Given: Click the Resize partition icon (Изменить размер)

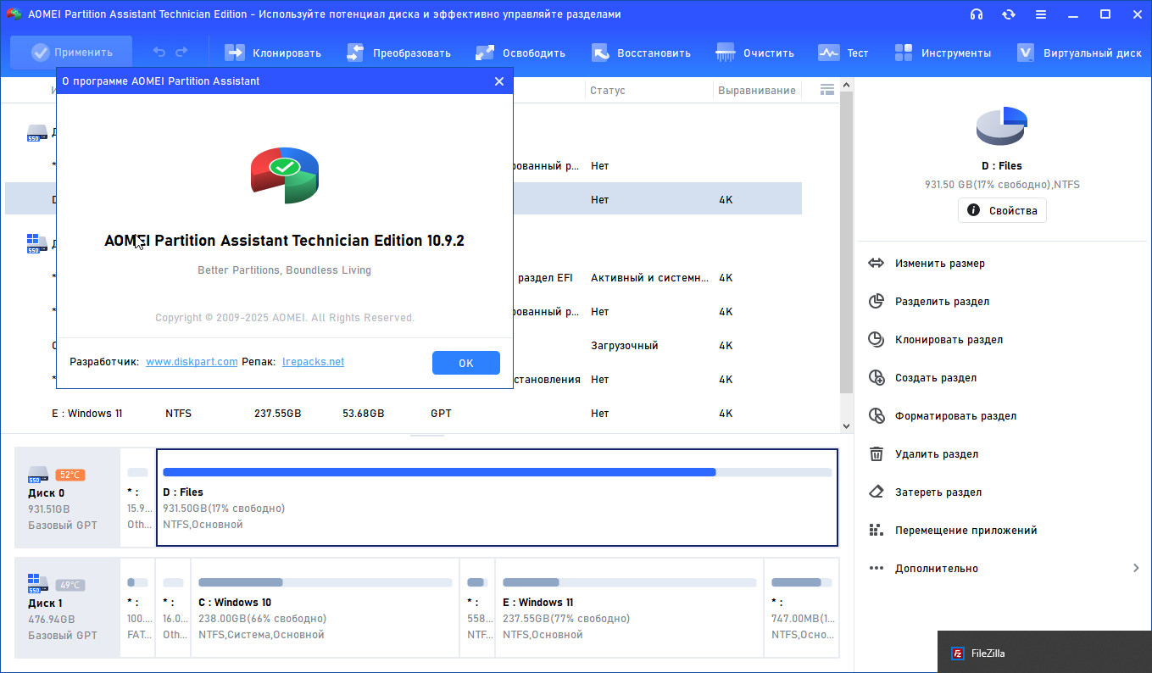Looking at the screenshot, I should tap(877, 264).
